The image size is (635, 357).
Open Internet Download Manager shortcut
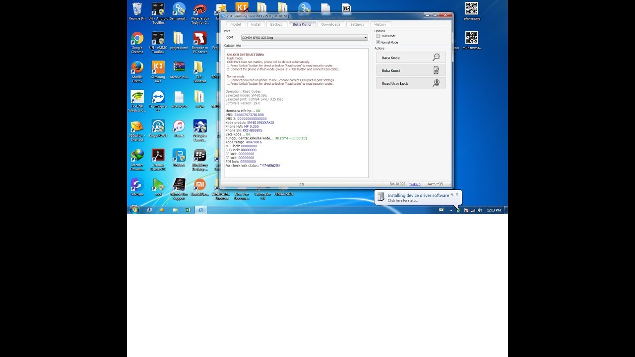pos(137,160)
